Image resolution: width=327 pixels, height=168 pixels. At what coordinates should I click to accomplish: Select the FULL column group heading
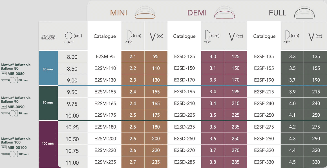[277, 13]
